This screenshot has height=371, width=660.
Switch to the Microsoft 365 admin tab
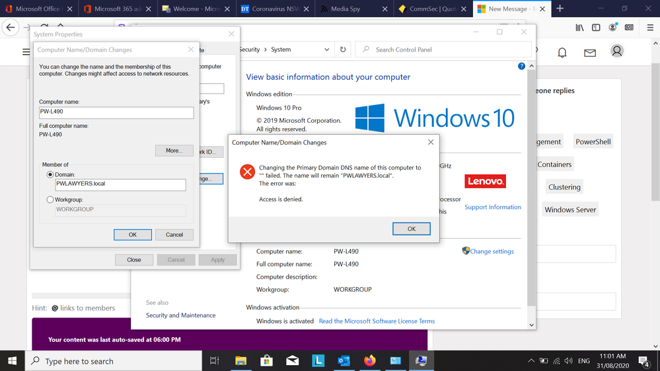point(117,9)
